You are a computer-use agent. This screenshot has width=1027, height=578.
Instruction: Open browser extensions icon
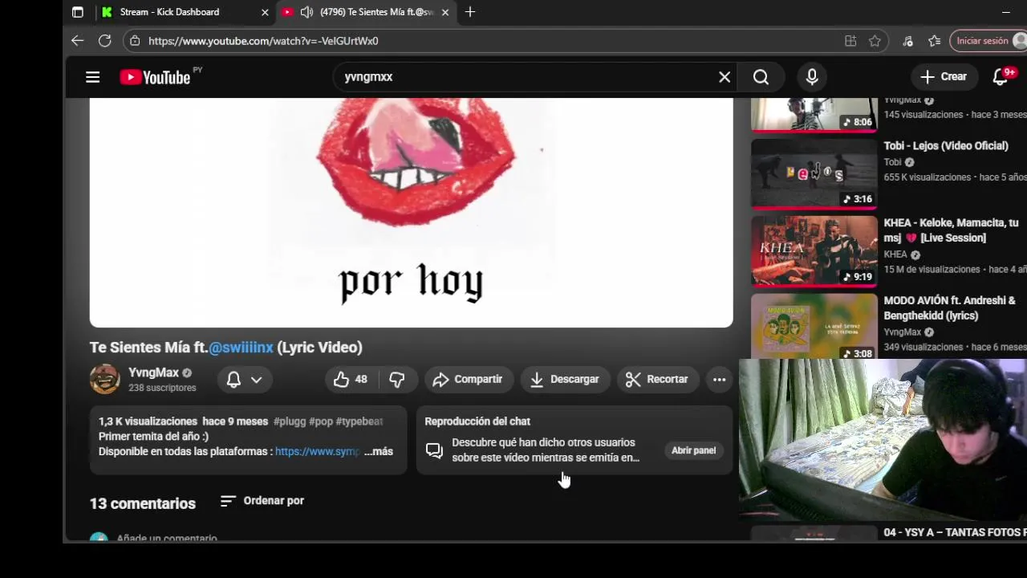(907, 41)
